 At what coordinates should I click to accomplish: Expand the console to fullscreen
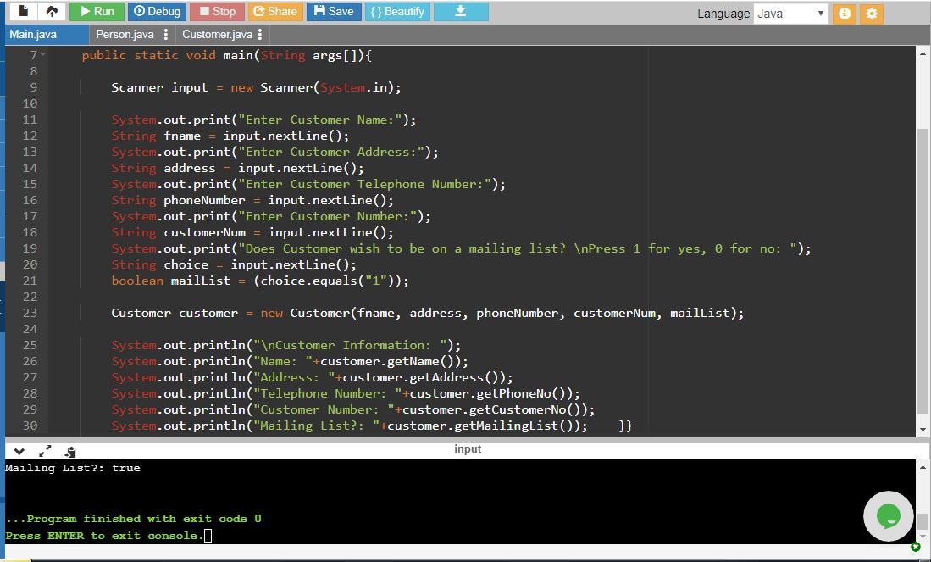click(x=45, y=451)
